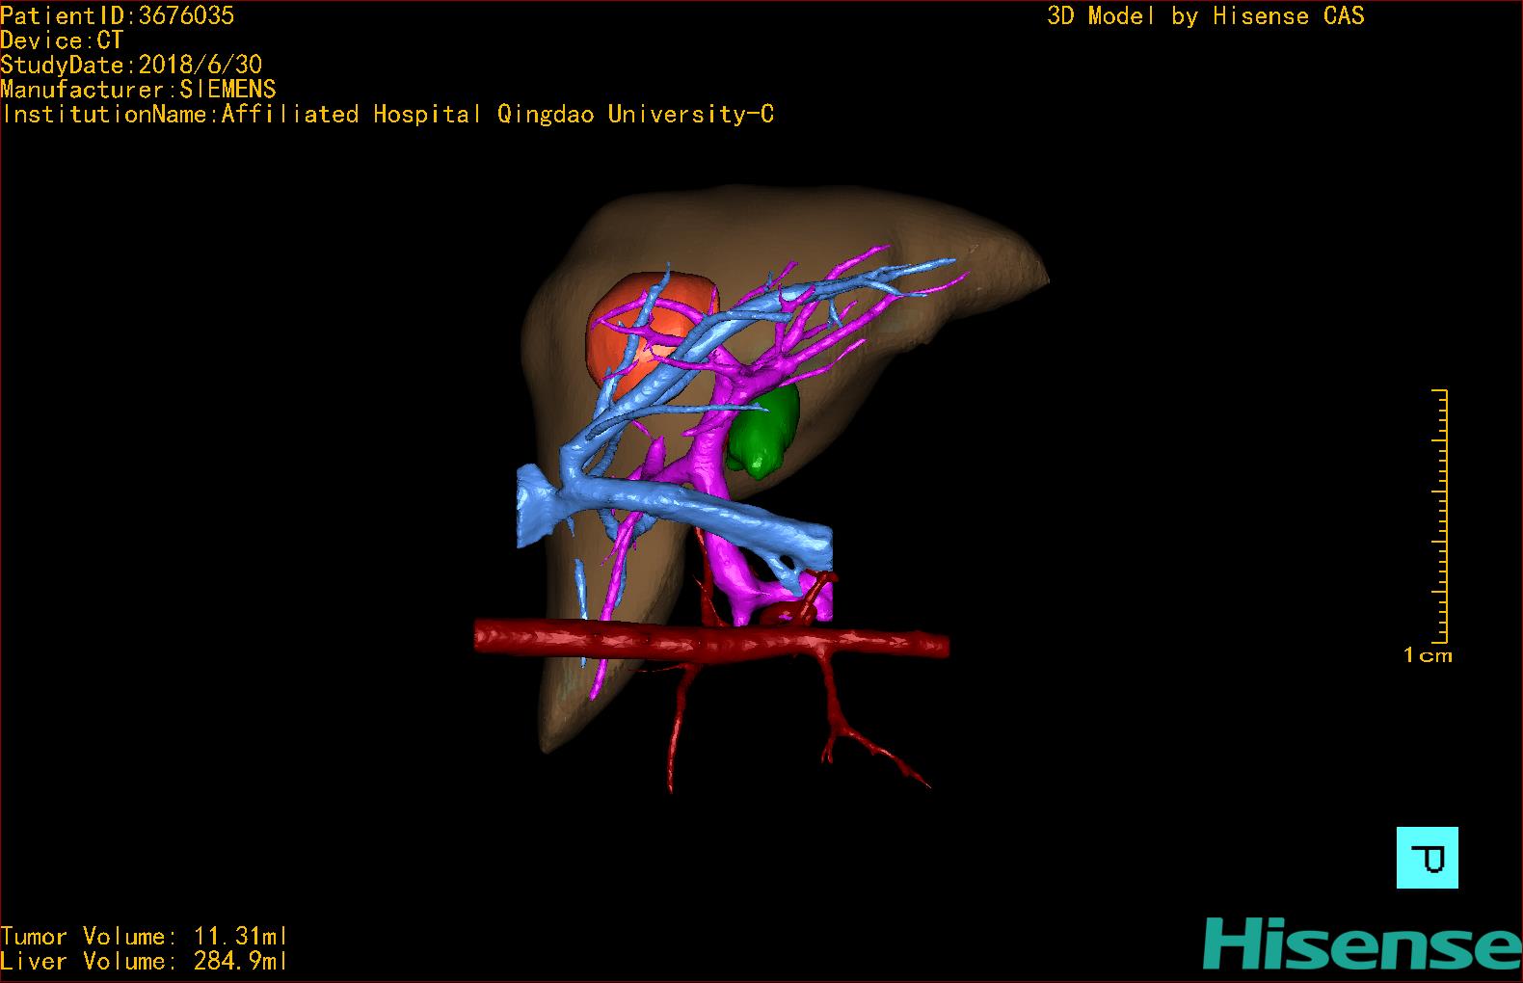Click the Tumor Volume: 11.31ml readout
Screen dimensions: 1523x983
click(144, 936)
